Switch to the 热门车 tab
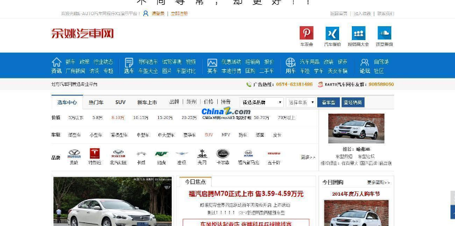Screen dimensions: 455x226 (x=96, y=102)
